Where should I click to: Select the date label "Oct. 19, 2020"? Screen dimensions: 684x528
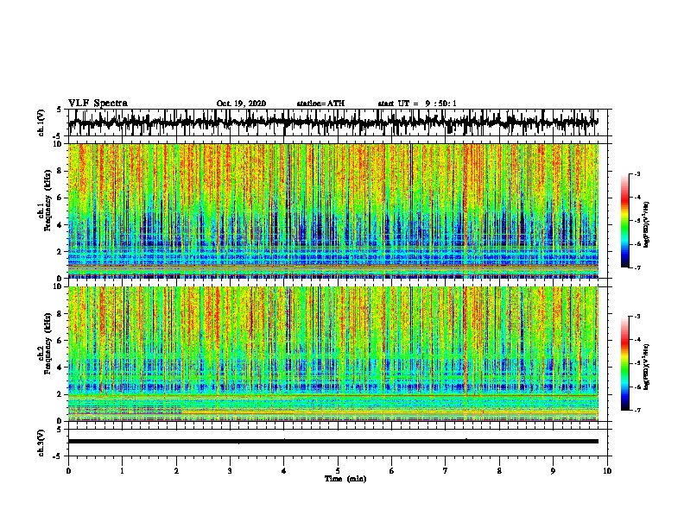pyautogui.click(x=241, y=104)
